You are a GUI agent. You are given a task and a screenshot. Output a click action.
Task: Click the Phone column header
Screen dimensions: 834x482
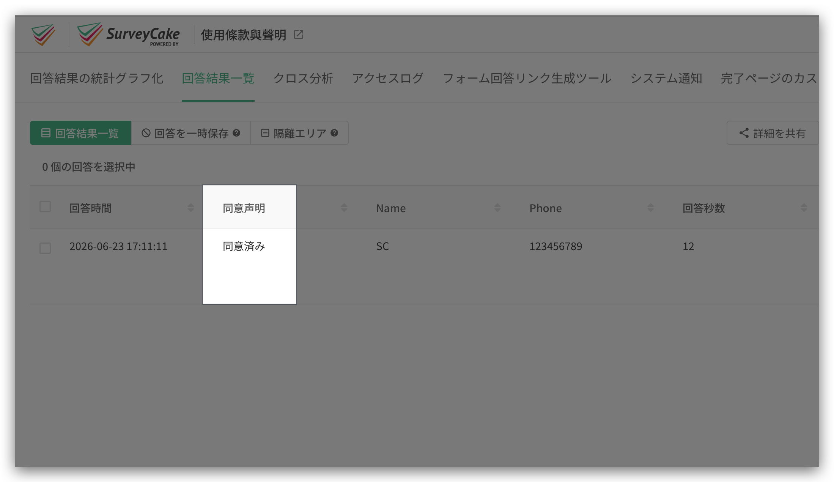tap(546, 208)
